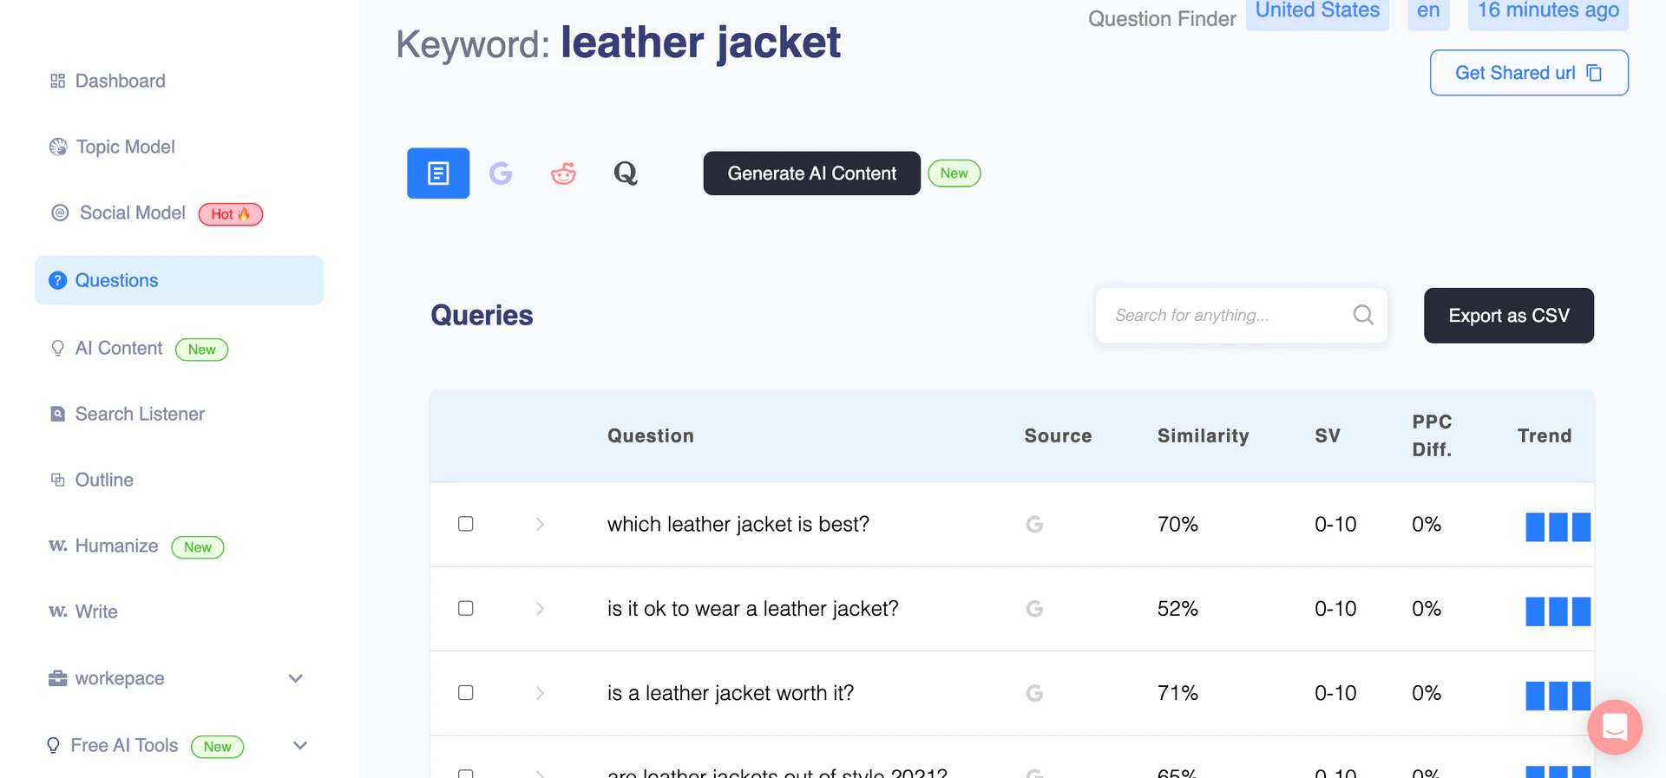Expand the workepace sidebar section
The width and height of the screenshot is (1666, 778).
pos(295,678)
